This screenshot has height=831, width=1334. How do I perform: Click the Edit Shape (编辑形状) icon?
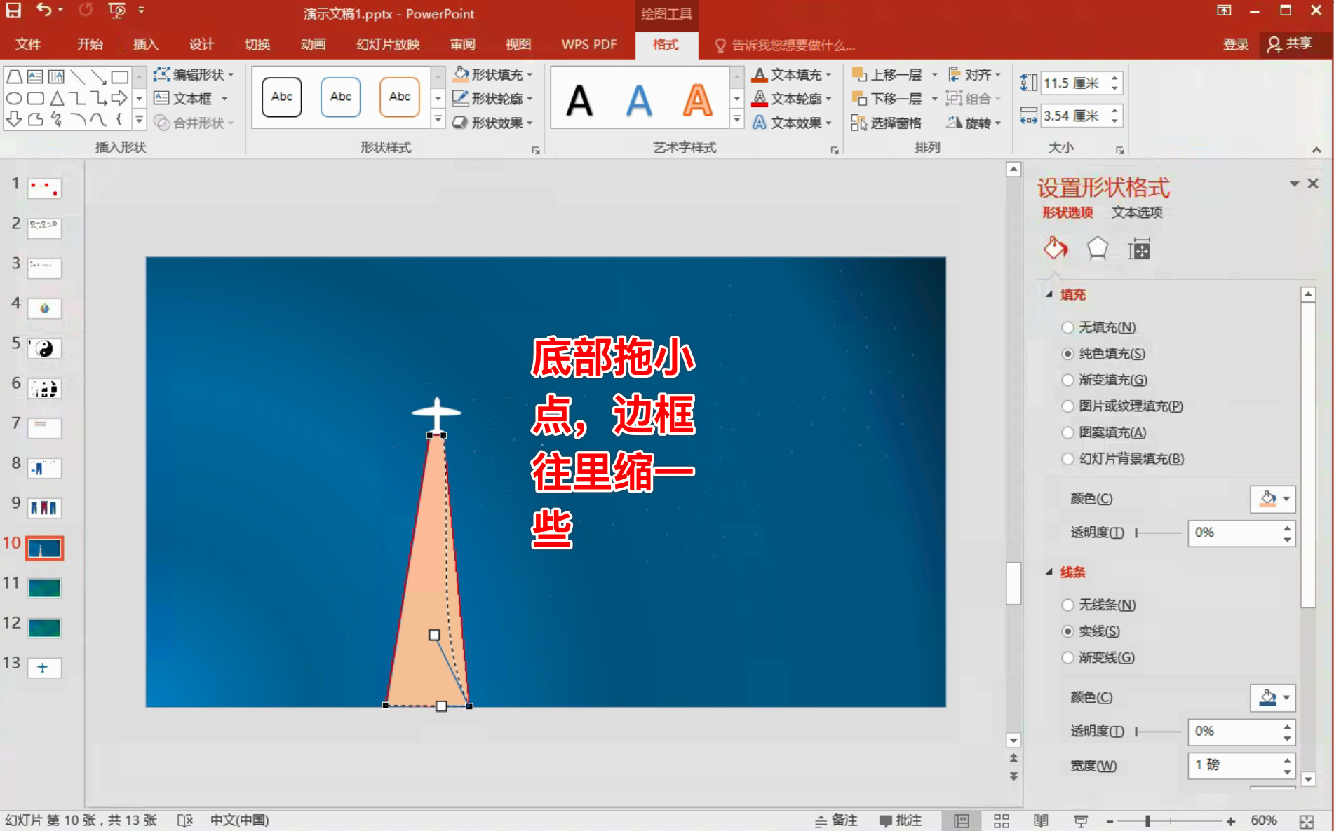point(161,74)
